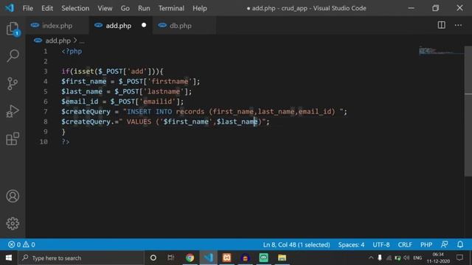Open the Help menu
Viewport: 472px width, 265px height.
click(x=200, y=8)
